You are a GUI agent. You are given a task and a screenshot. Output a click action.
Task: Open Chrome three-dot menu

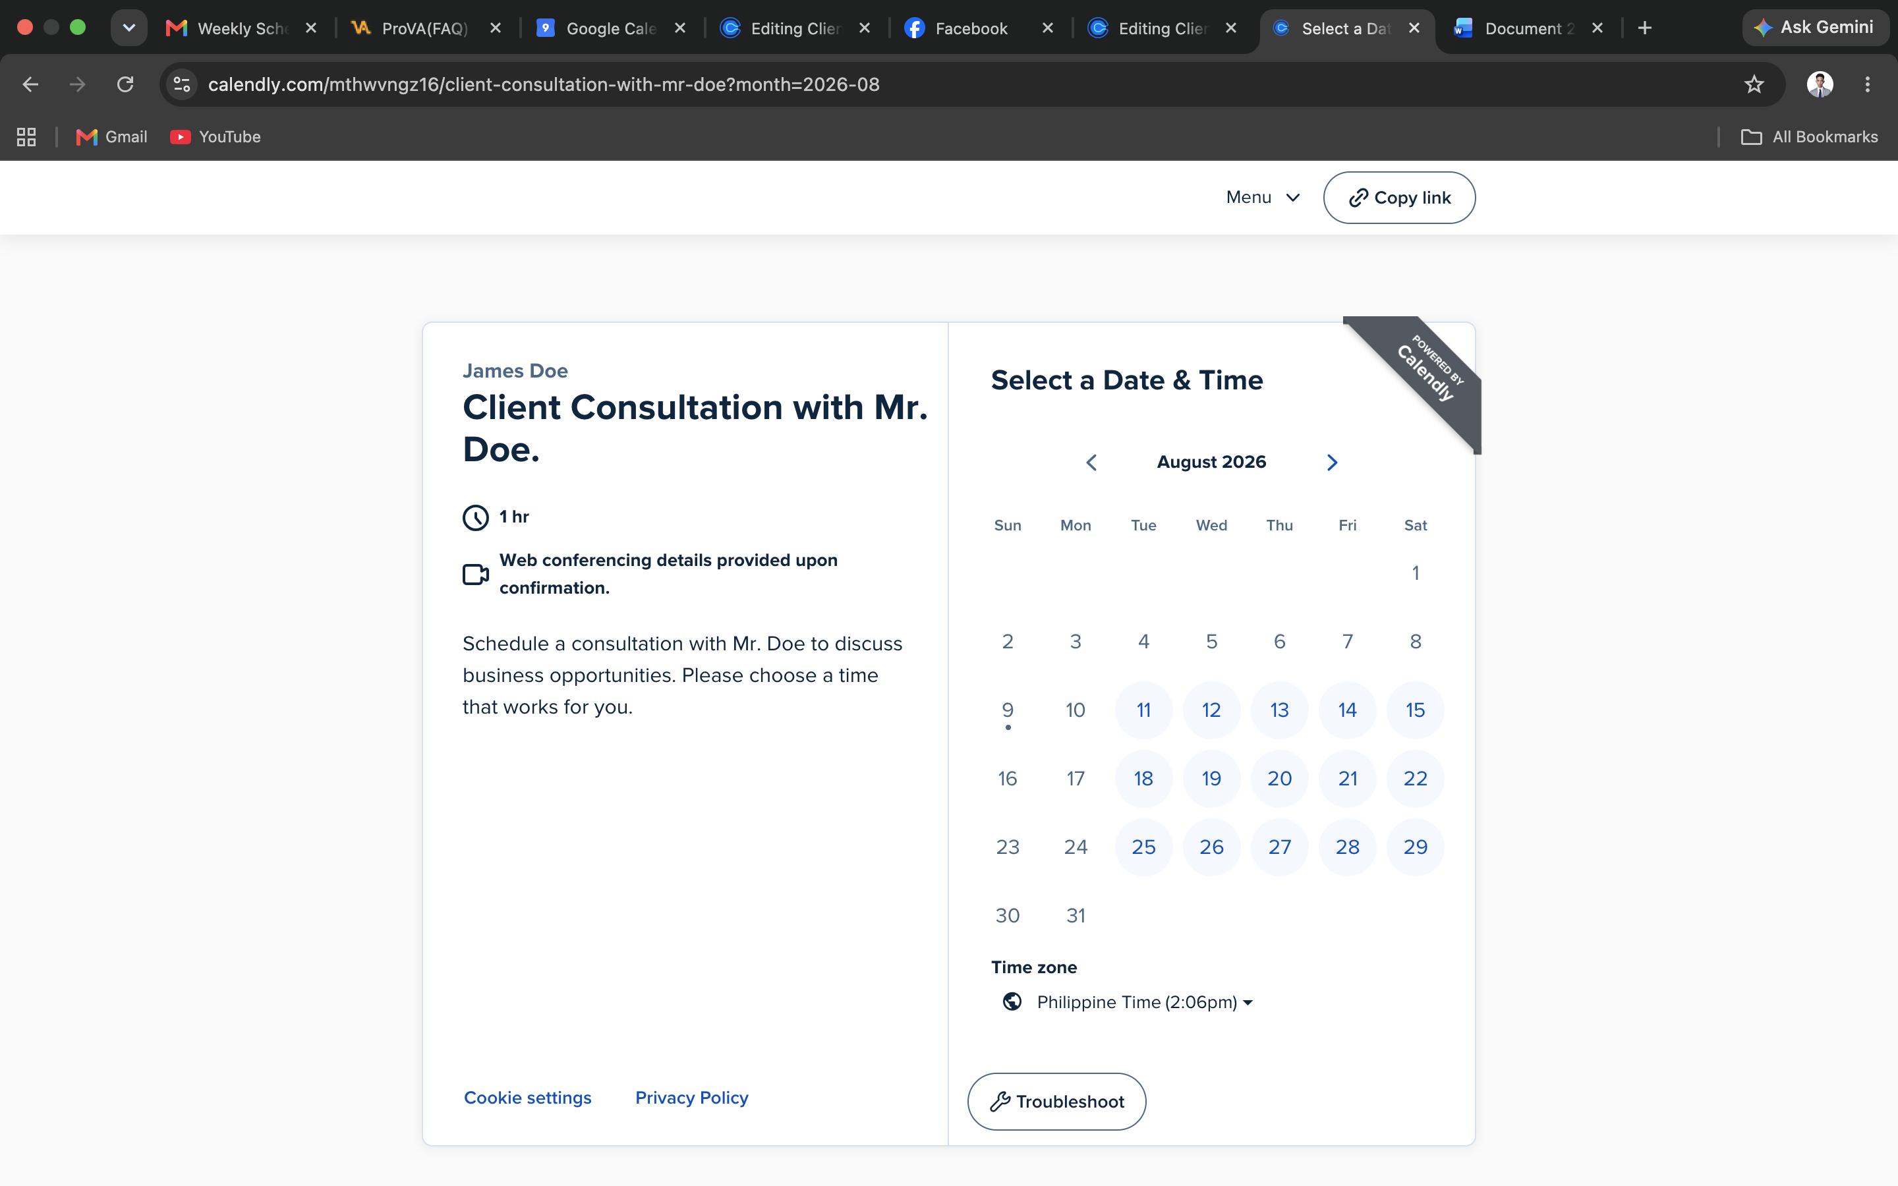(1868, 84)
